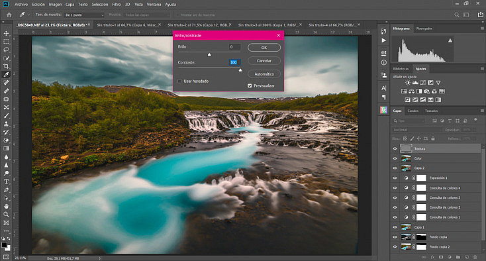Click the Play actions icon in the side dock
486x261 pixels.
[384, 40]
